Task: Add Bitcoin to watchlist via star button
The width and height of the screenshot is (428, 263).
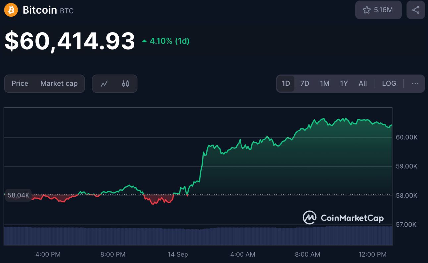Action: [x=378, y=10]
